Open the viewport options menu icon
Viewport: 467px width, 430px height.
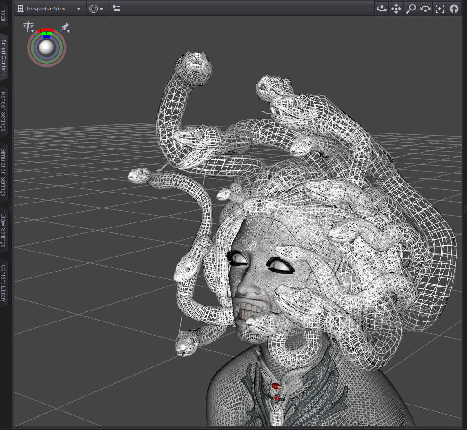[x=117, y=8]
